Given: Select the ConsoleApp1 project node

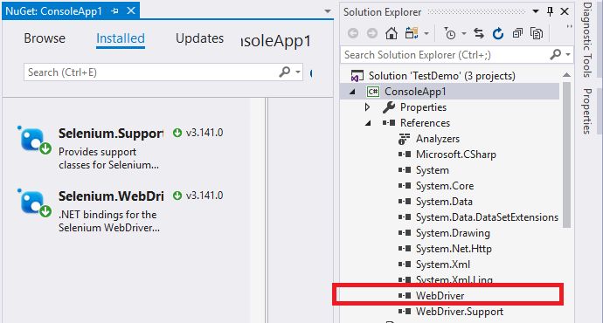Looking at the screenshot, I should coord(415,92).
